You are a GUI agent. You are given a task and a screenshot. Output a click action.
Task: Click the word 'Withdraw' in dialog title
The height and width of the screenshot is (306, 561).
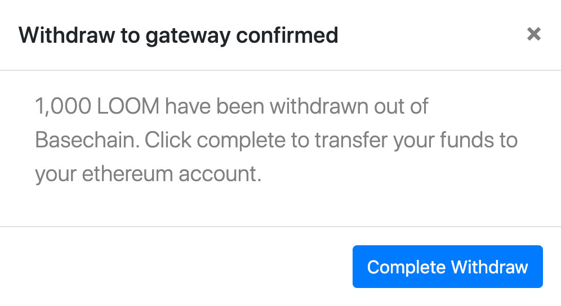coord(67,35)
